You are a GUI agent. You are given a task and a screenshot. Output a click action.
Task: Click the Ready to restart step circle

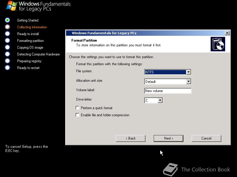[x=7, y=68]
